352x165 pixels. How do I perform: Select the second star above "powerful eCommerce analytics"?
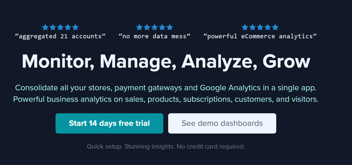[252, 27]
